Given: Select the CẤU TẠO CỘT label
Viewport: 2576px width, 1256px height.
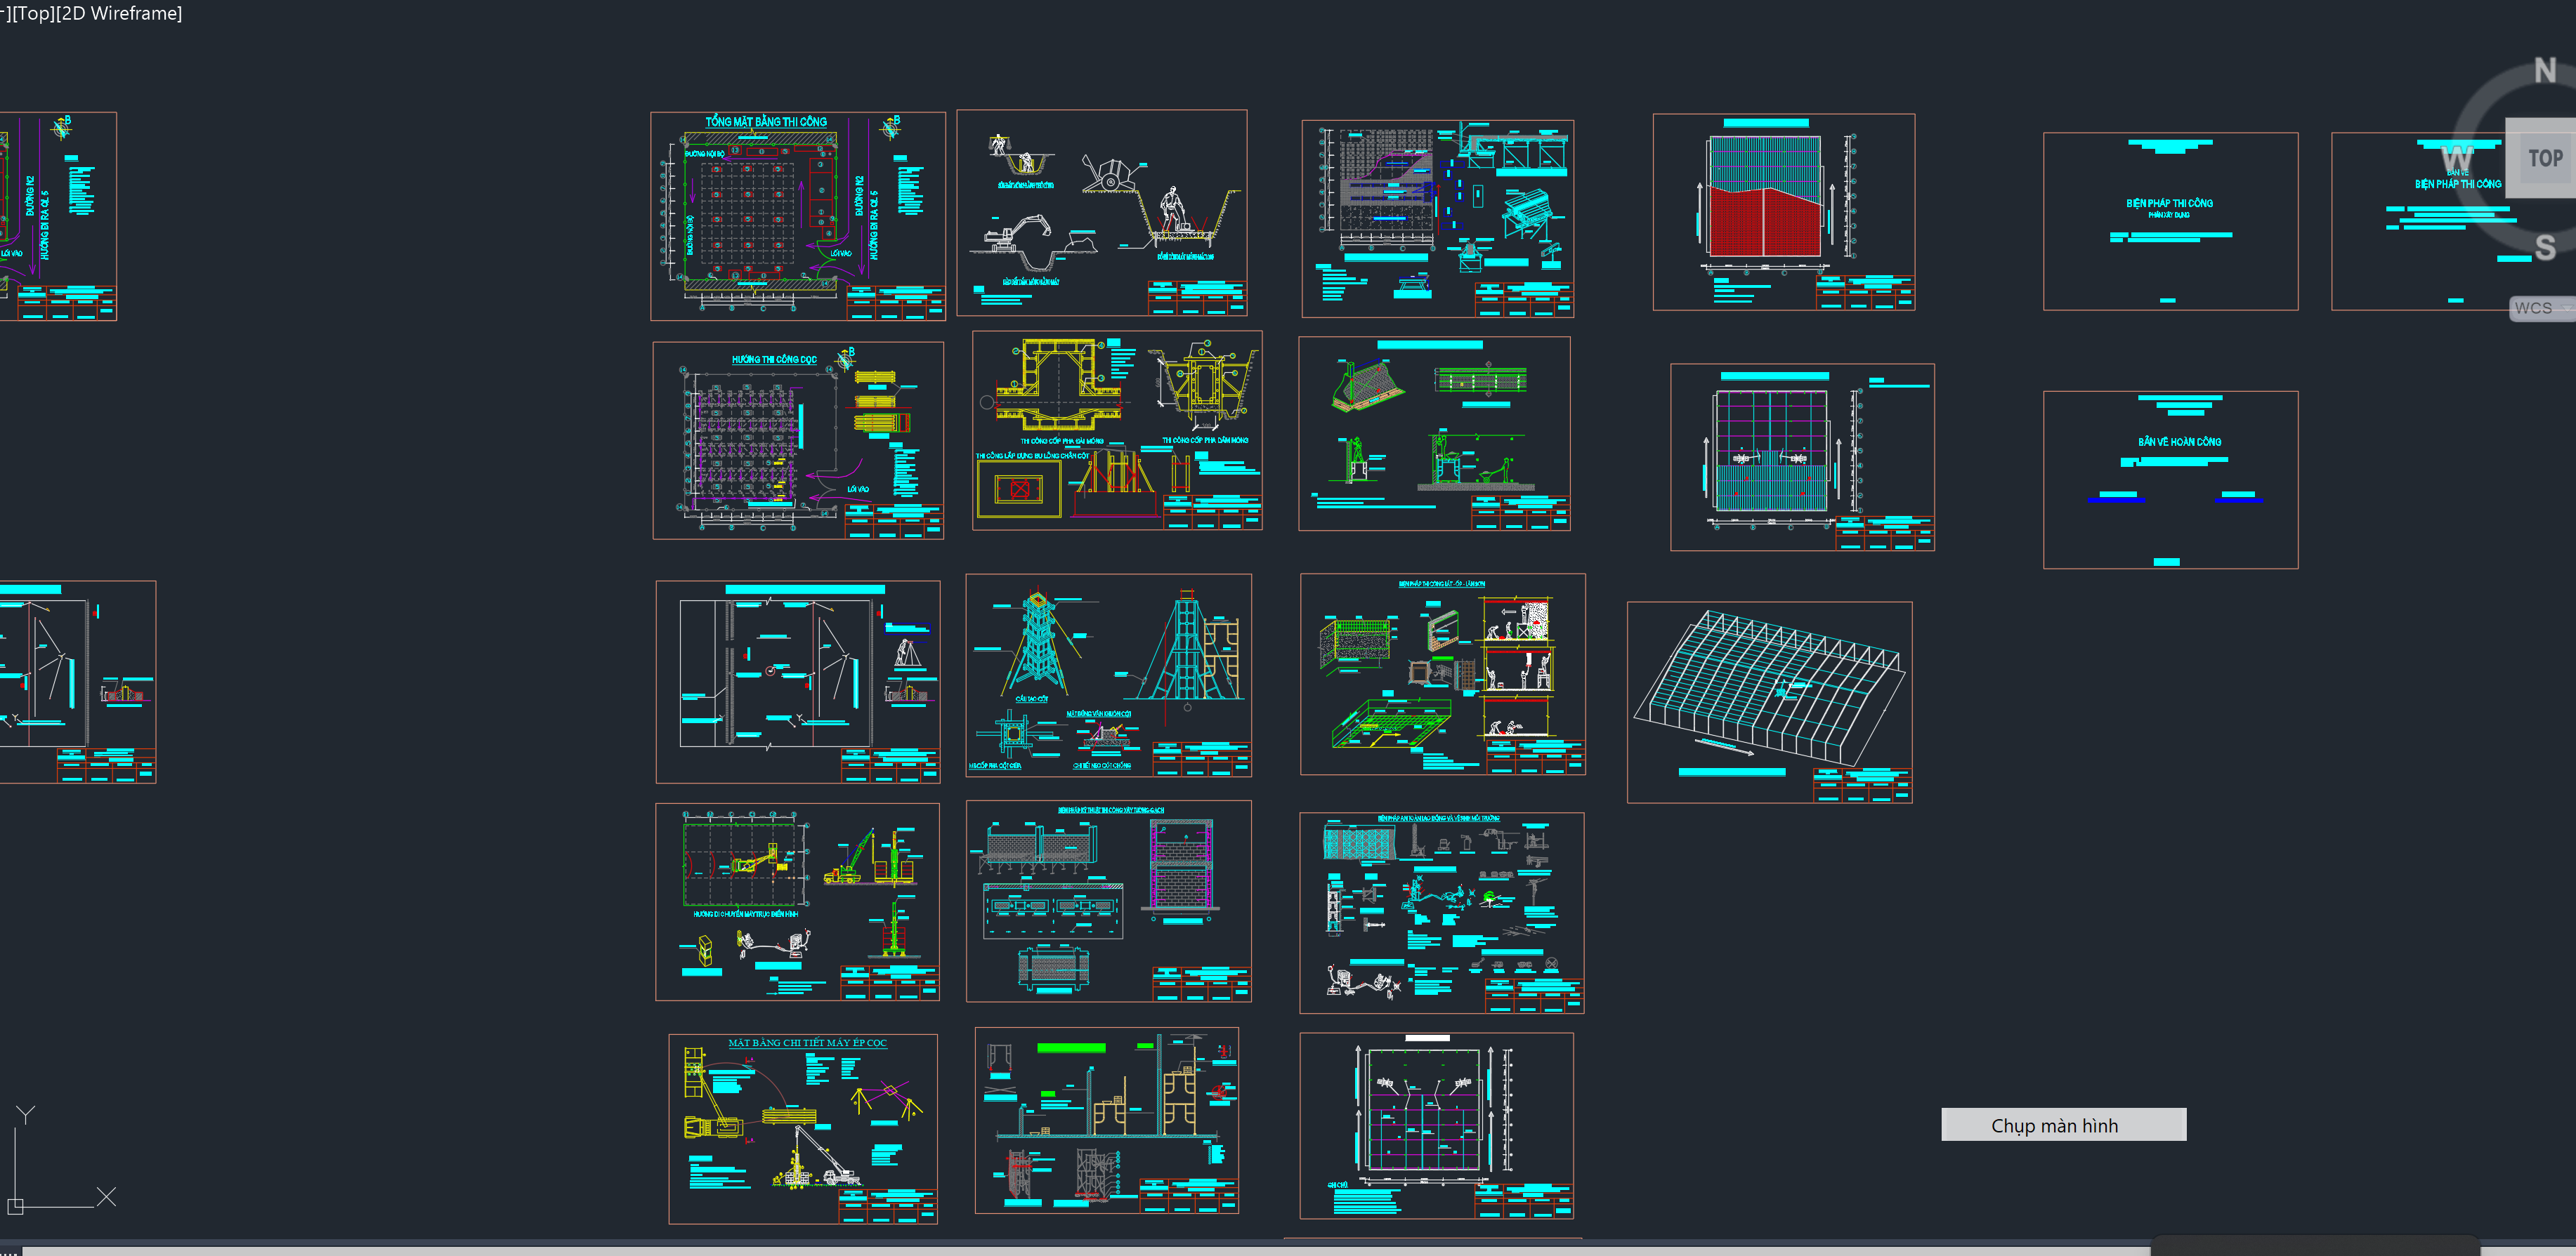Looking at the screenshot, I should [1031, 699].
